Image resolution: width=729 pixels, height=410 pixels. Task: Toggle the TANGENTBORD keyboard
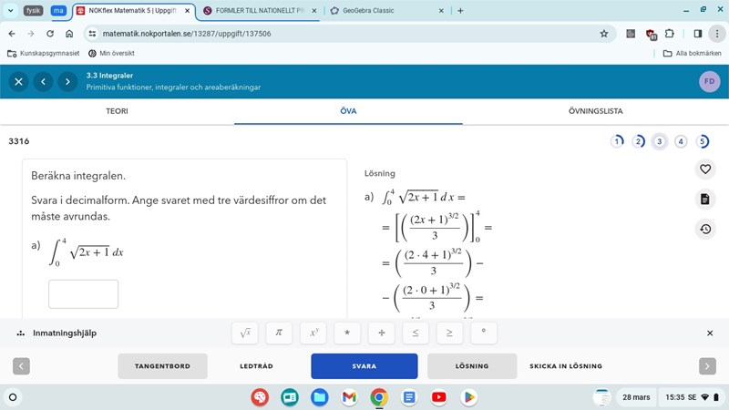click(x=162, y=366)
